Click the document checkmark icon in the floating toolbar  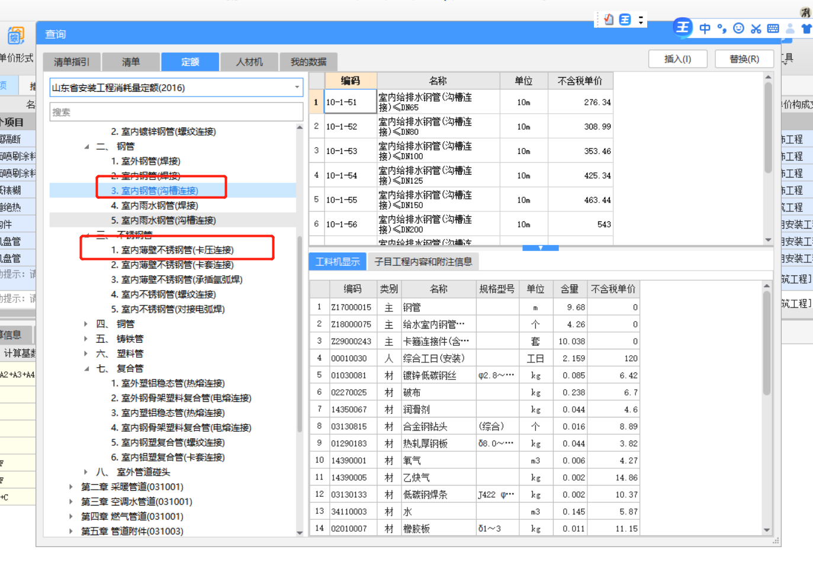point(609,20)
